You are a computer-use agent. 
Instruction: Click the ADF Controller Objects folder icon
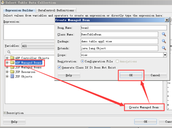[12, 58]
